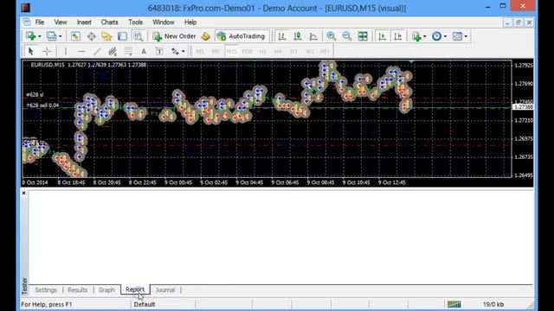Click the Templates icon
This screenshot has width=554, height=311.
457,36
